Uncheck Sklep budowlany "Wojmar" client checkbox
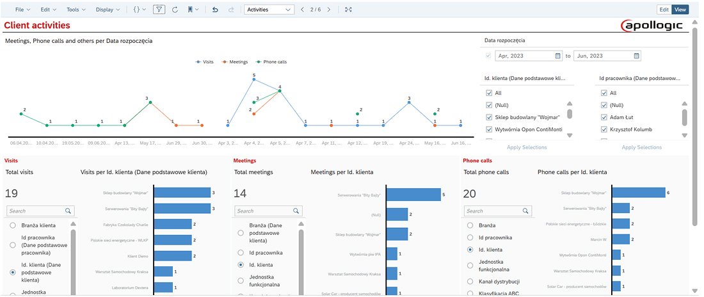Screen dimensions: 704x297 coord(489,117)
